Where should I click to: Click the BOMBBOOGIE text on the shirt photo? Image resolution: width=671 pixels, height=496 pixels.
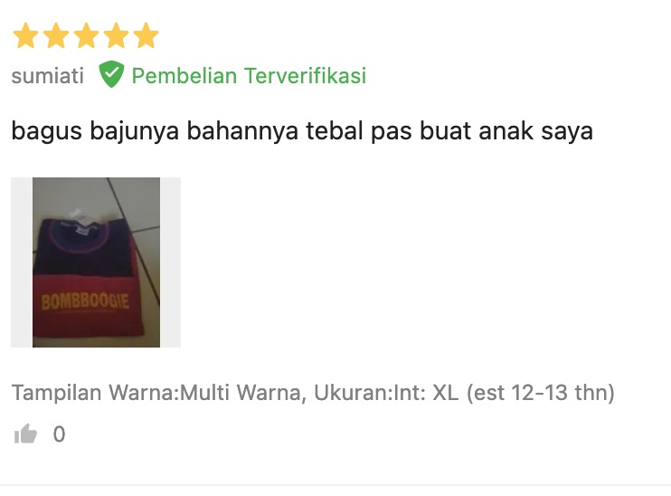(x=85, y=301)
